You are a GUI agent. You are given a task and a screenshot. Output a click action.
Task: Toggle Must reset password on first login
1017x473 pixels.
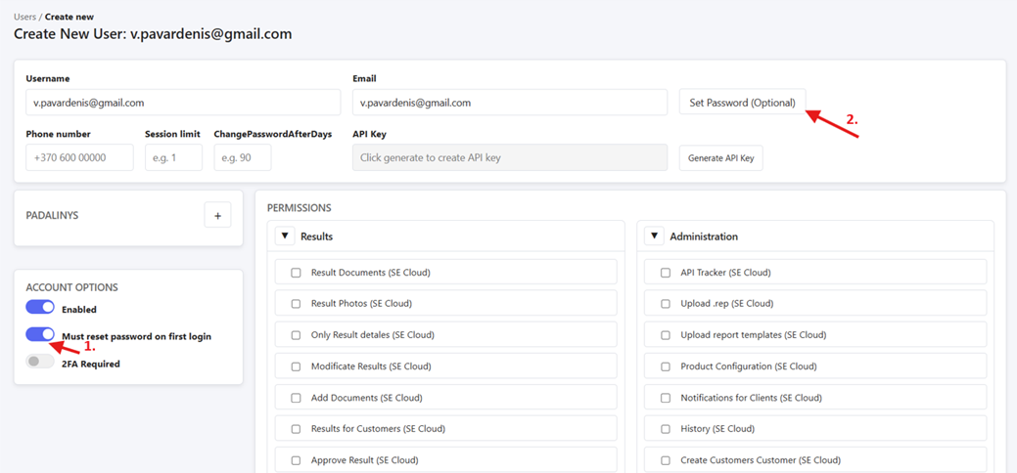tap(40, 335)
